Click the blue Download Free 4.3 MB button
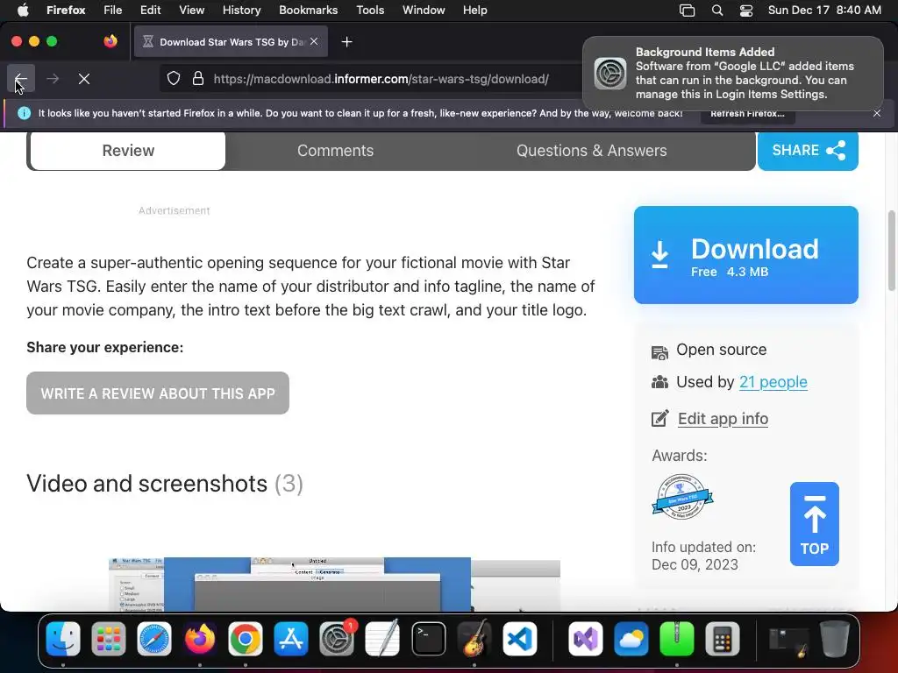This screenshot has width=898, height=673. tap(745, 255)
